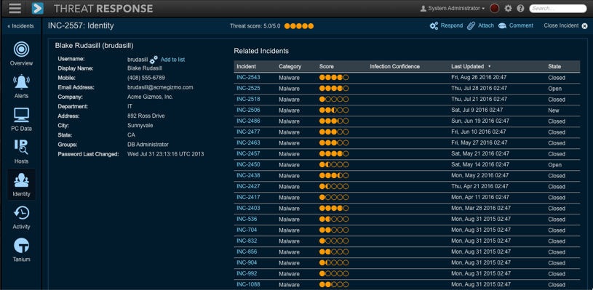Screen dimensions: 593x290
Task: Open the Hosts IP lookup section
Action: pos(21,152)
